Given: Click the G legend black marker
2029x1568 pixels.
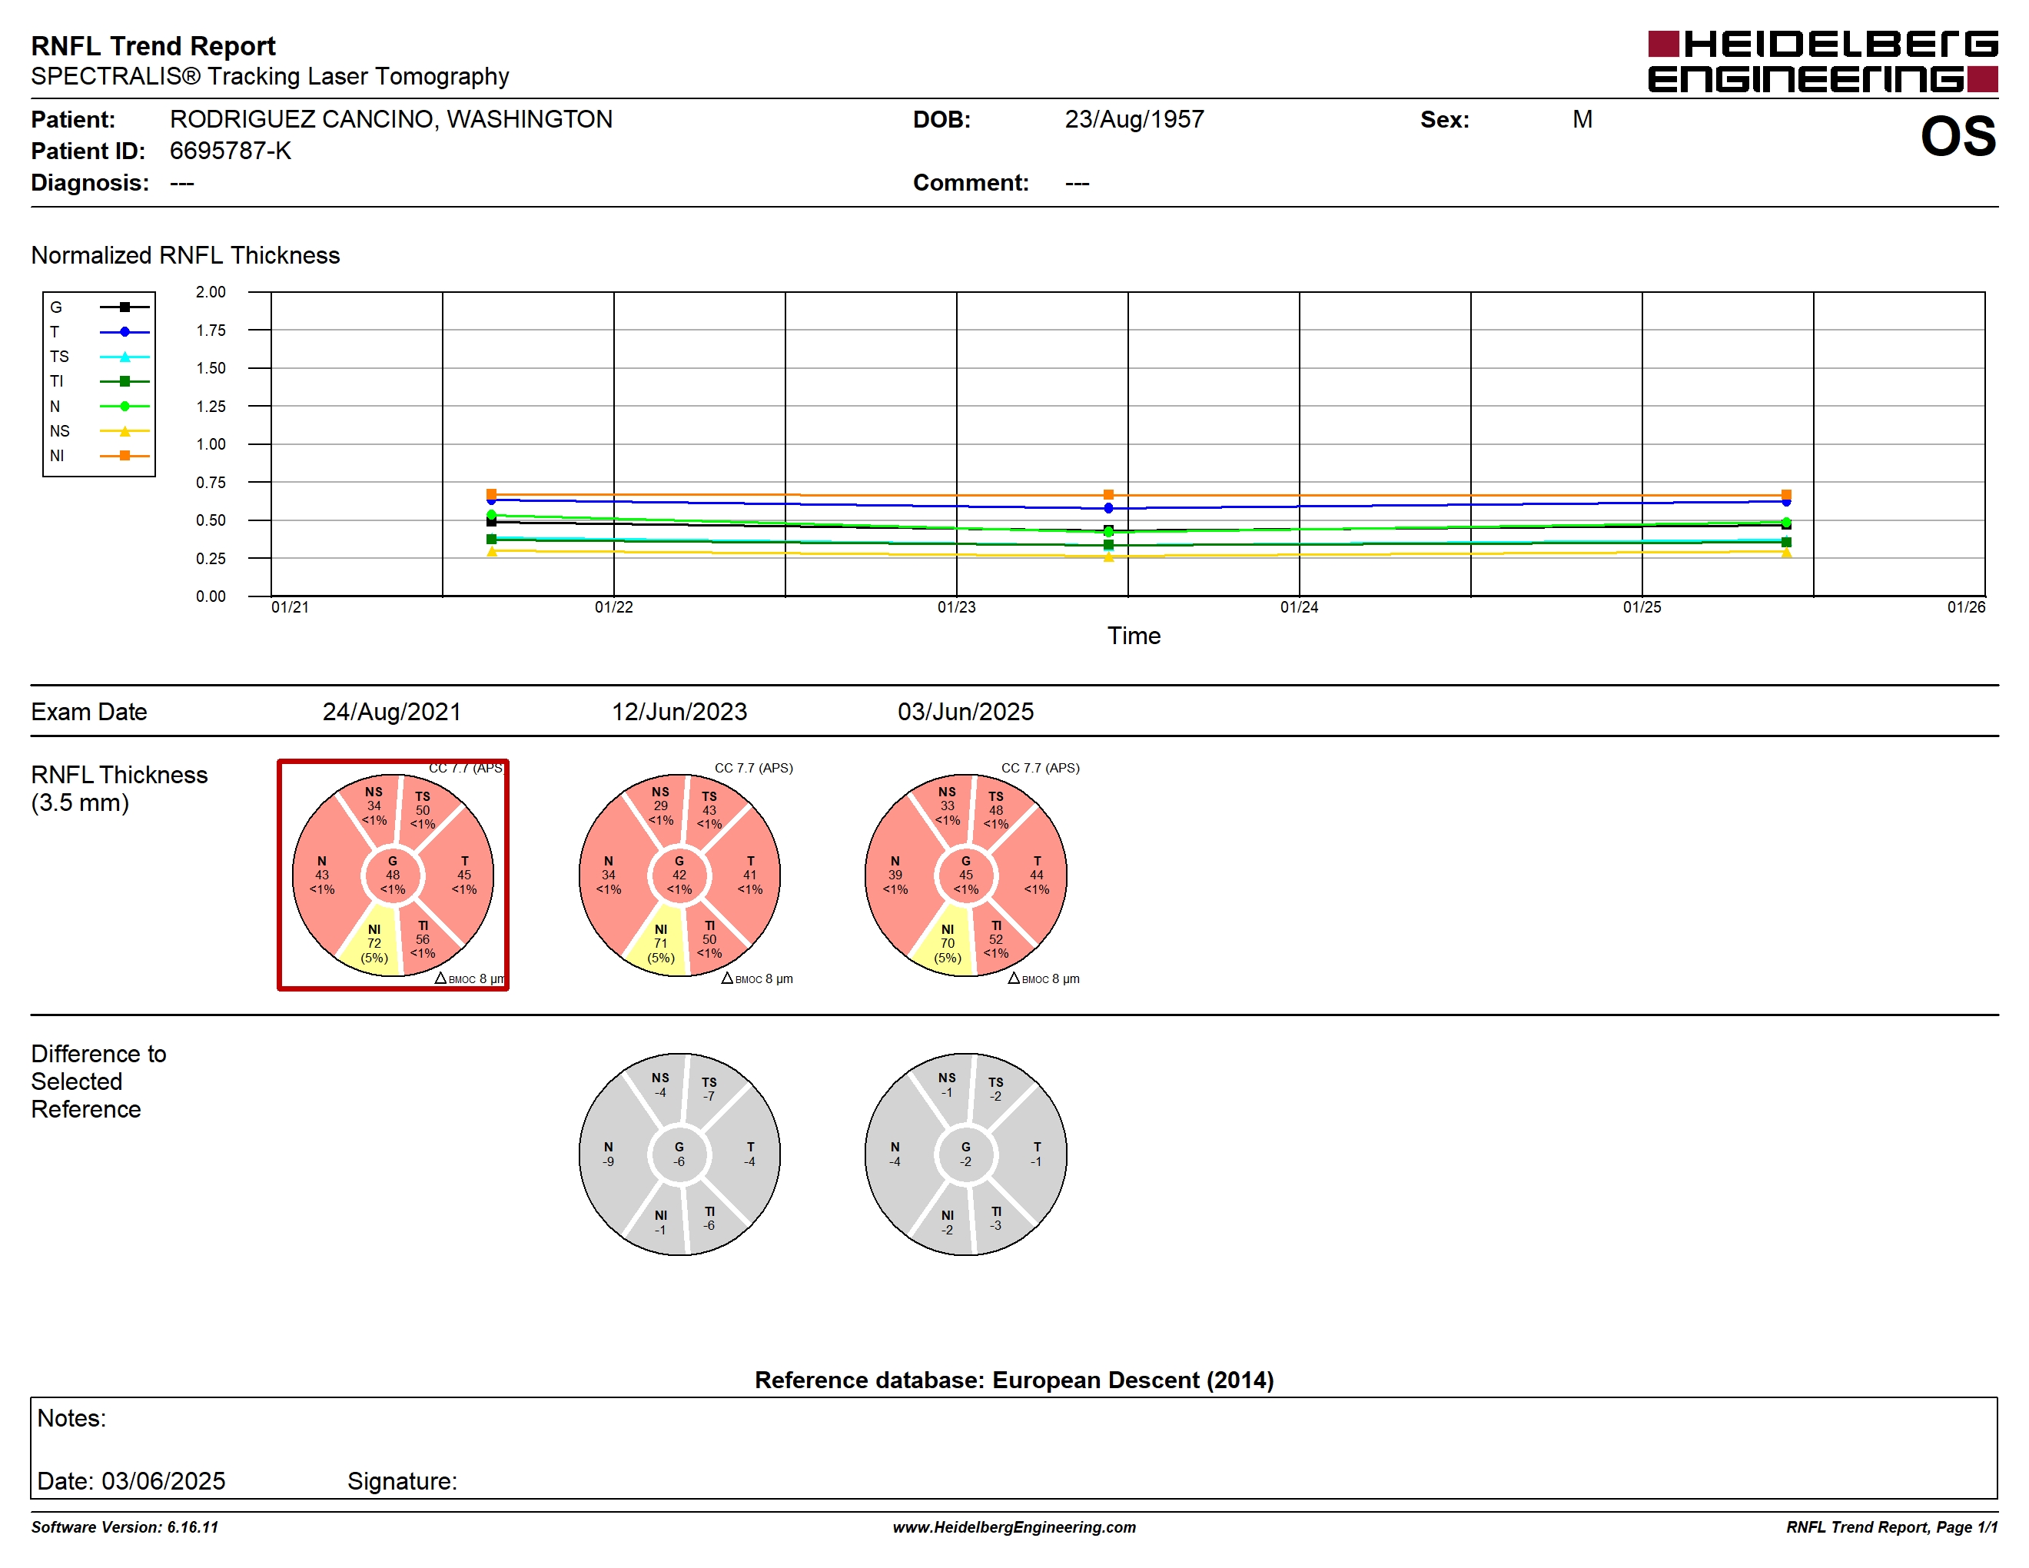Looking at the screenshot, I should pos(125,307).
